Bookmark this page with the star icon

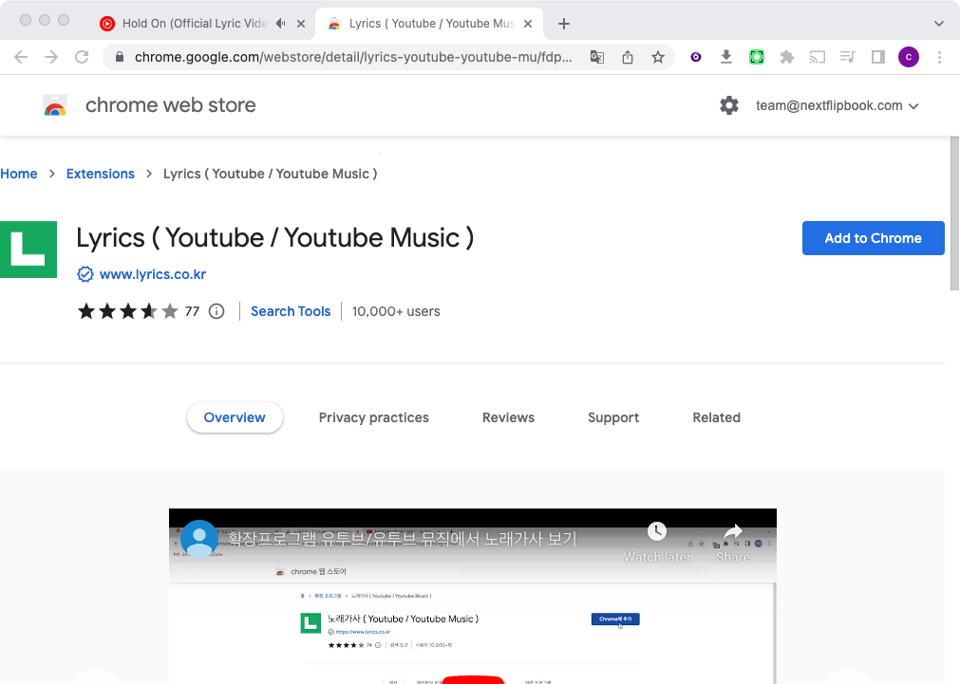pyautogui.click(x=658, y=57)
